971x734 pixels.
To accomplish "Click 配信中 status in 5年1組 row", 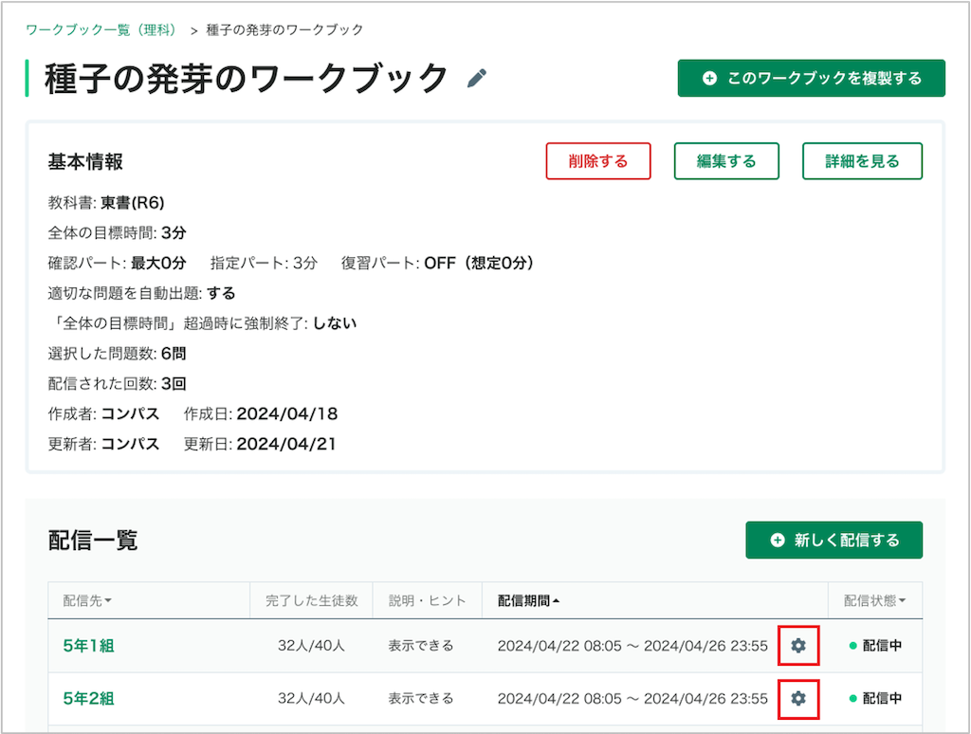I will [875, 646].
